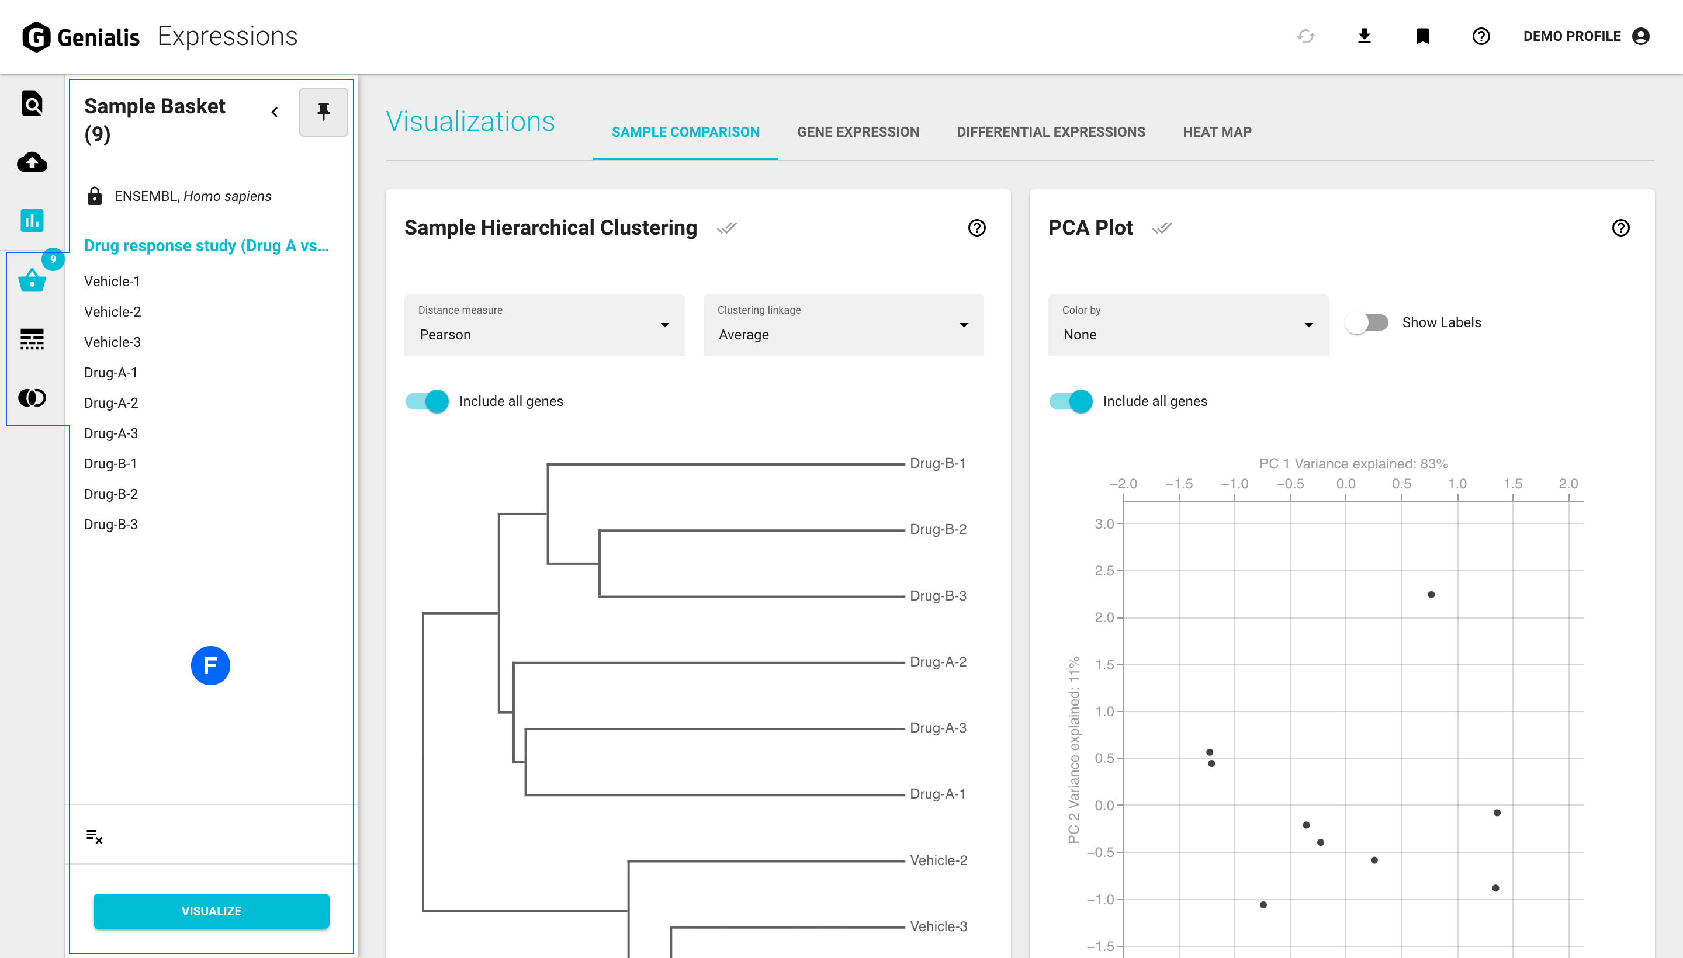
Task: Toggle Include all genes for clustering
Action: [427, 401]
